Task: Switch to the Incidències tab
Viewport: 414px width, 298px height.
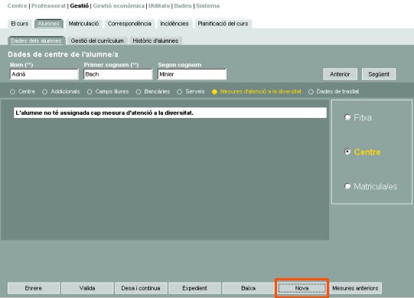Action: pos(174,24)
